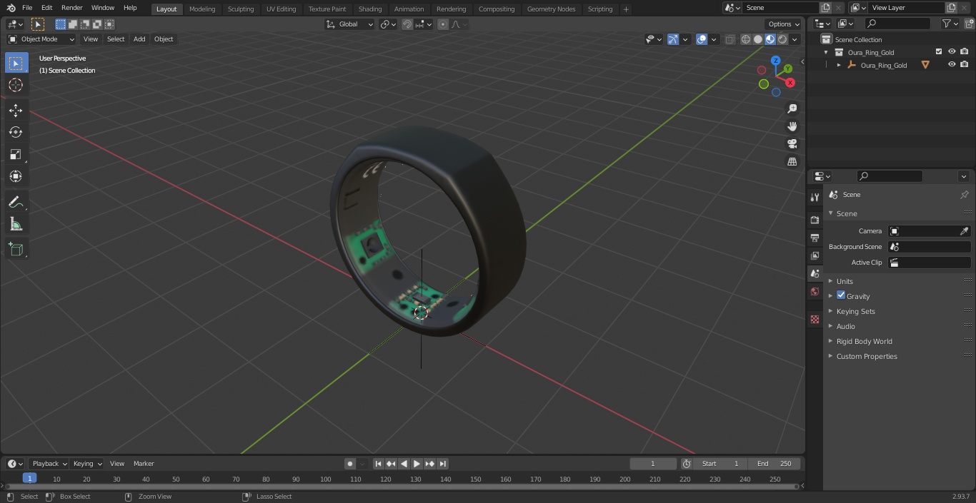Open the Playback popover in timeline
Viewport: 976px width, 503px height.
[49, 464]
